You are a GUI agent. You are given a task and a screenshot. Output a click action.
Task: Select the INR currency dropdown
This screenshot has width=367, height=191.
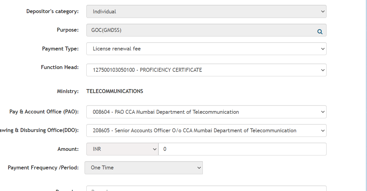tap(122, 149)
